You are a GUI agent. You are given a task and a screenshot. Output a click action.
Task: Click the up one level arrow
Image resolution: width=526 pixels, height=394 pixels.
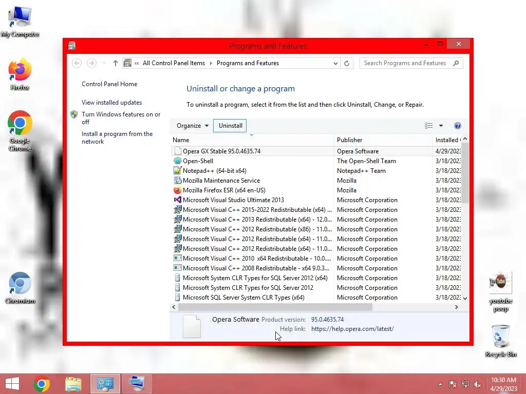pos(116,63)
